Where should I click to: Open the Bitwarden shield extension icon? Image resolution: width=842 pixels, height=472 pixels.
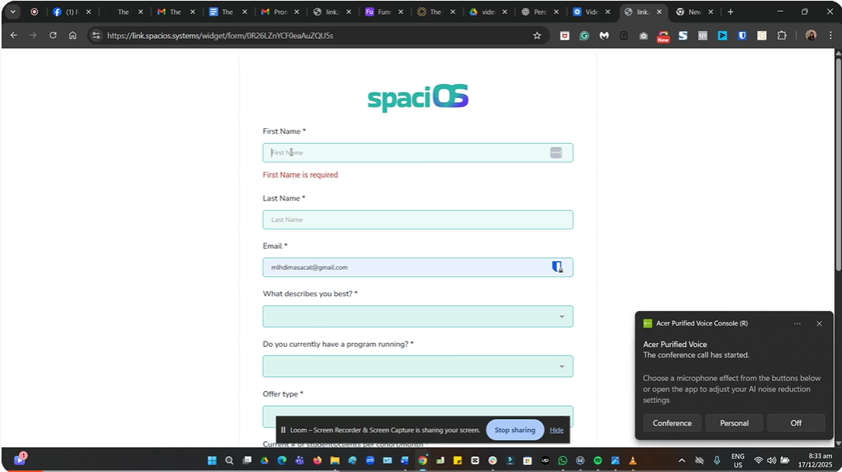742,36
